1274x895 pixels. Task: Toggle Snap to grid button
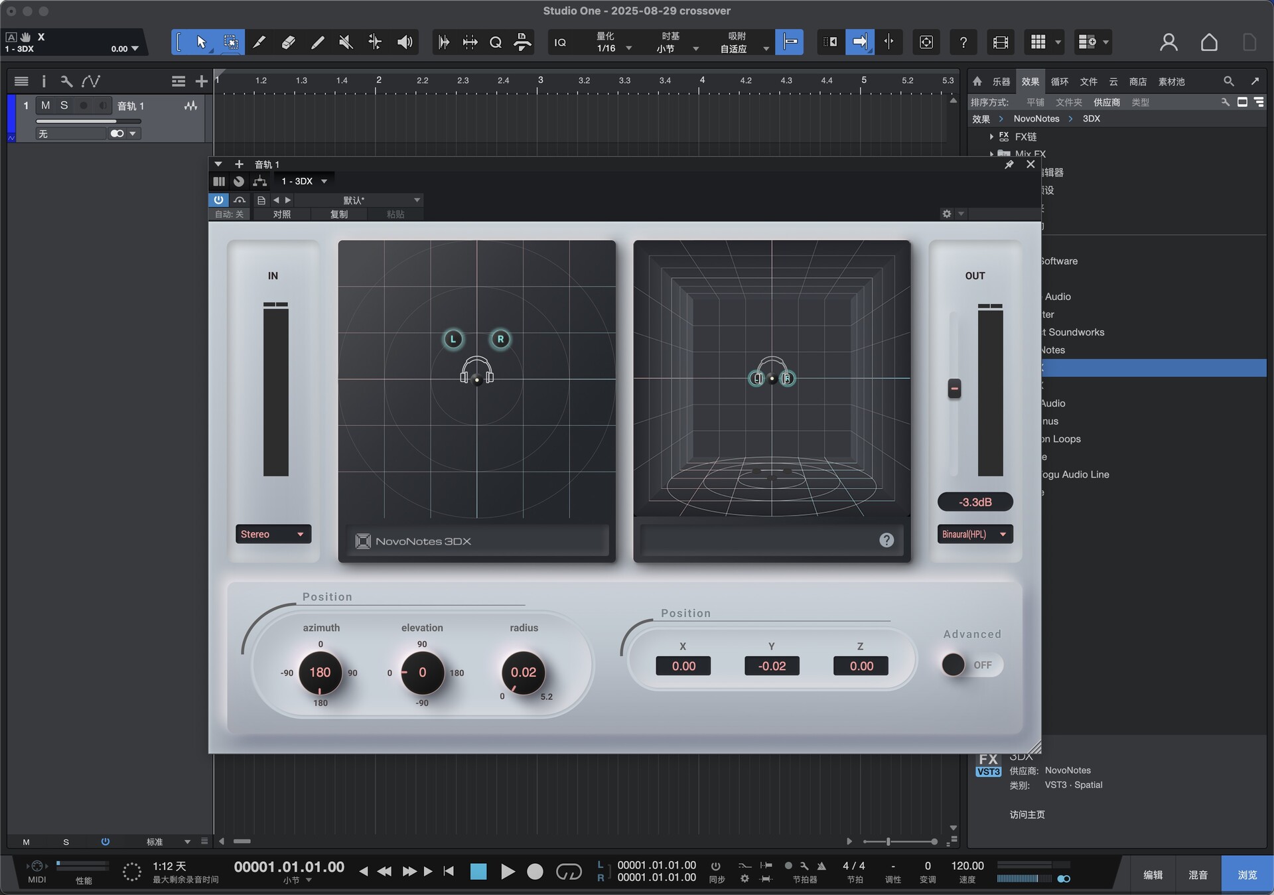click(790, 42)
